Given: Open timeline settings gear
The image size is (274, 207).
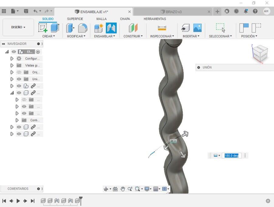Looking at the screenshot, I should pyautogui.click(x=268, y=201).
